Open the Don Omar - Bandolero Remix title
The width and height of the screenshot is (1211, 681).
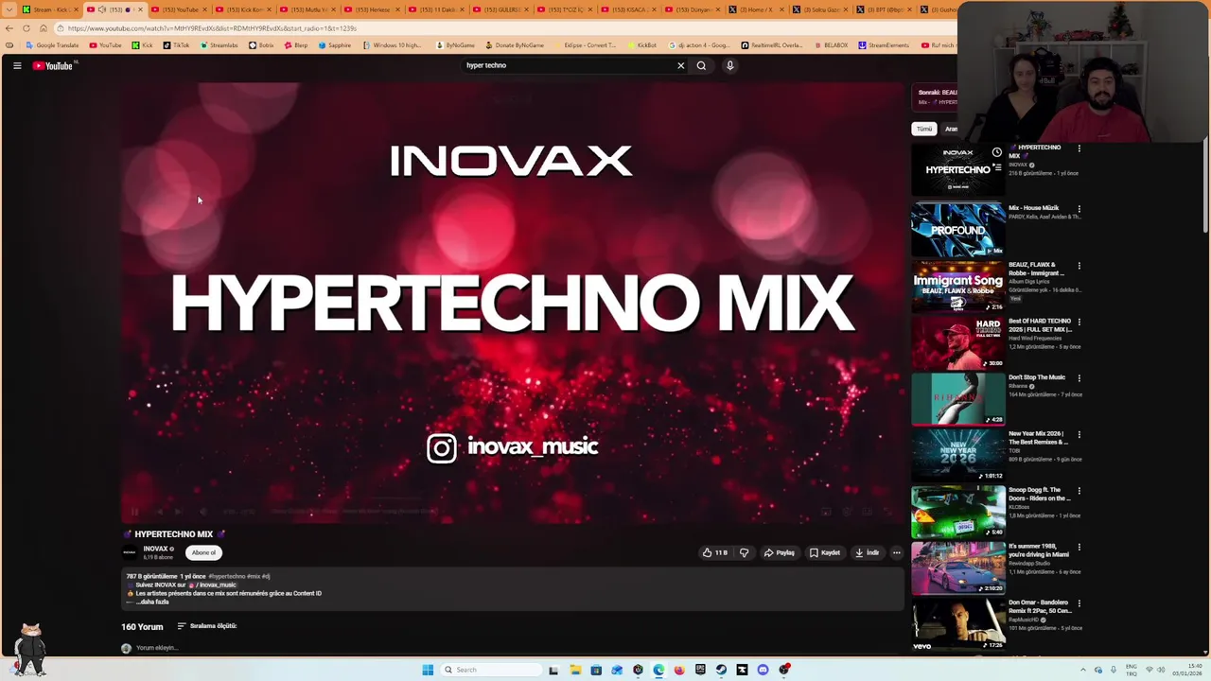click(x=1040, y=606)
